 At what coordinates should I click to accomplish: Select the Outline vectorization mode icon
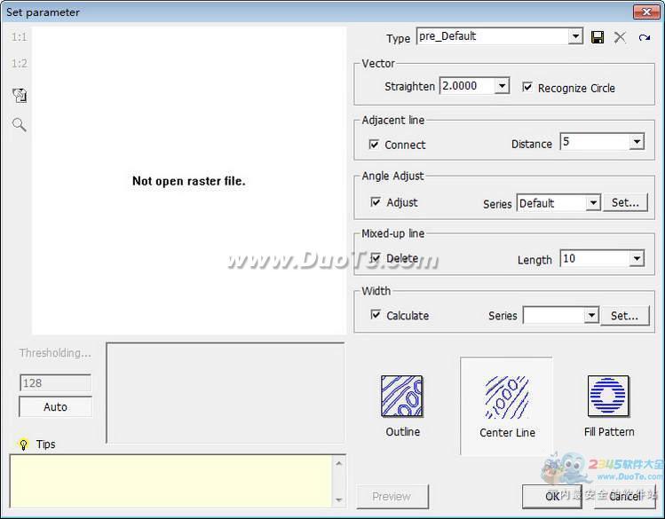pyautogui.click(x=402, y=397)
